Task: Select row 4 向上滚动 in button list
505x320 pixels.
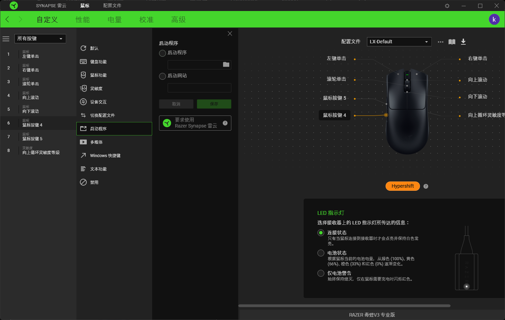Action: click(x=38, y=96)
